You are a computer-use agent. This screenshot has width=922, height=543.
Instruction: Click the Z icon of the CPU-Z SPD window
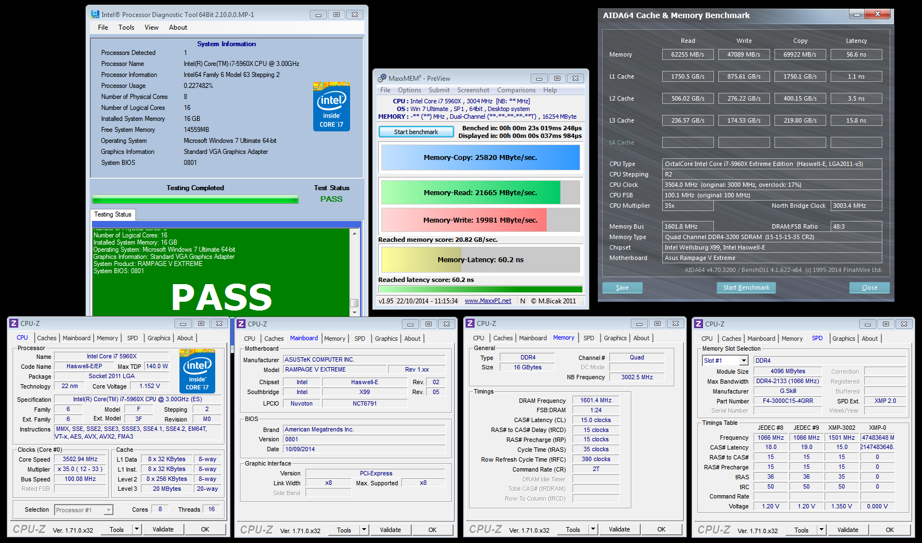click(x=699, y=324)
